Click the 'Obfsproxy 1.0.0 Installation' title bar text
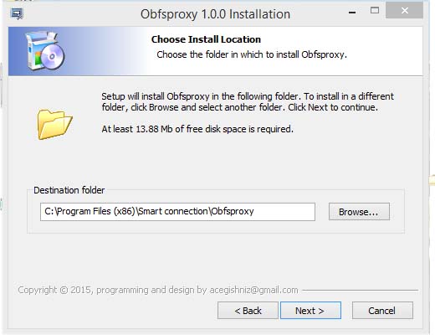The width and height of the screenshot is (435, 335). pyautogui.click(x=215, y=14)
